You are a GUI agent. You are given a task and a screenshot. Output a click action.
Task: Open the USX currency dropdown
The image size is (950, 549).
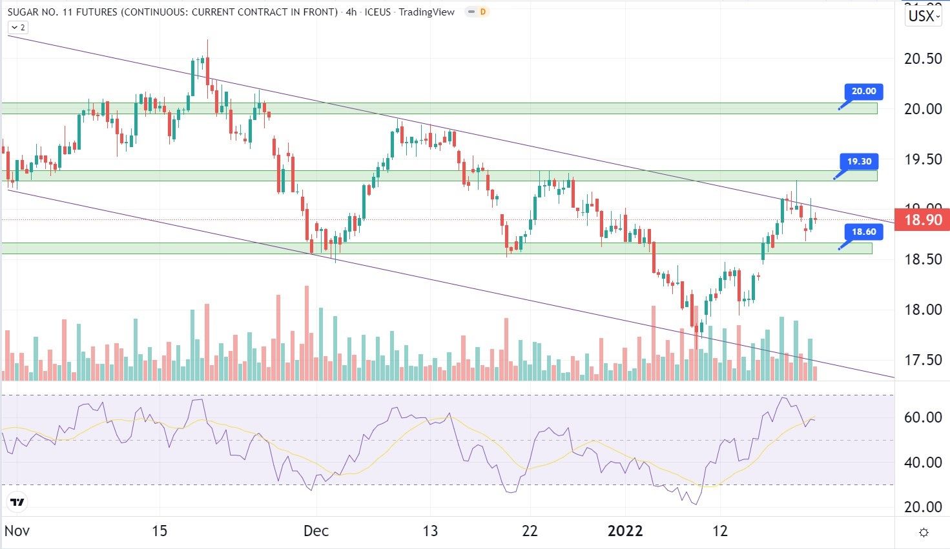click(924, 15)
